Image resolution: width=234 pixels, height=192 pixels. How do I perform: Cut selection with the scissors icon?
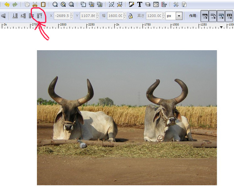(35, 5)
